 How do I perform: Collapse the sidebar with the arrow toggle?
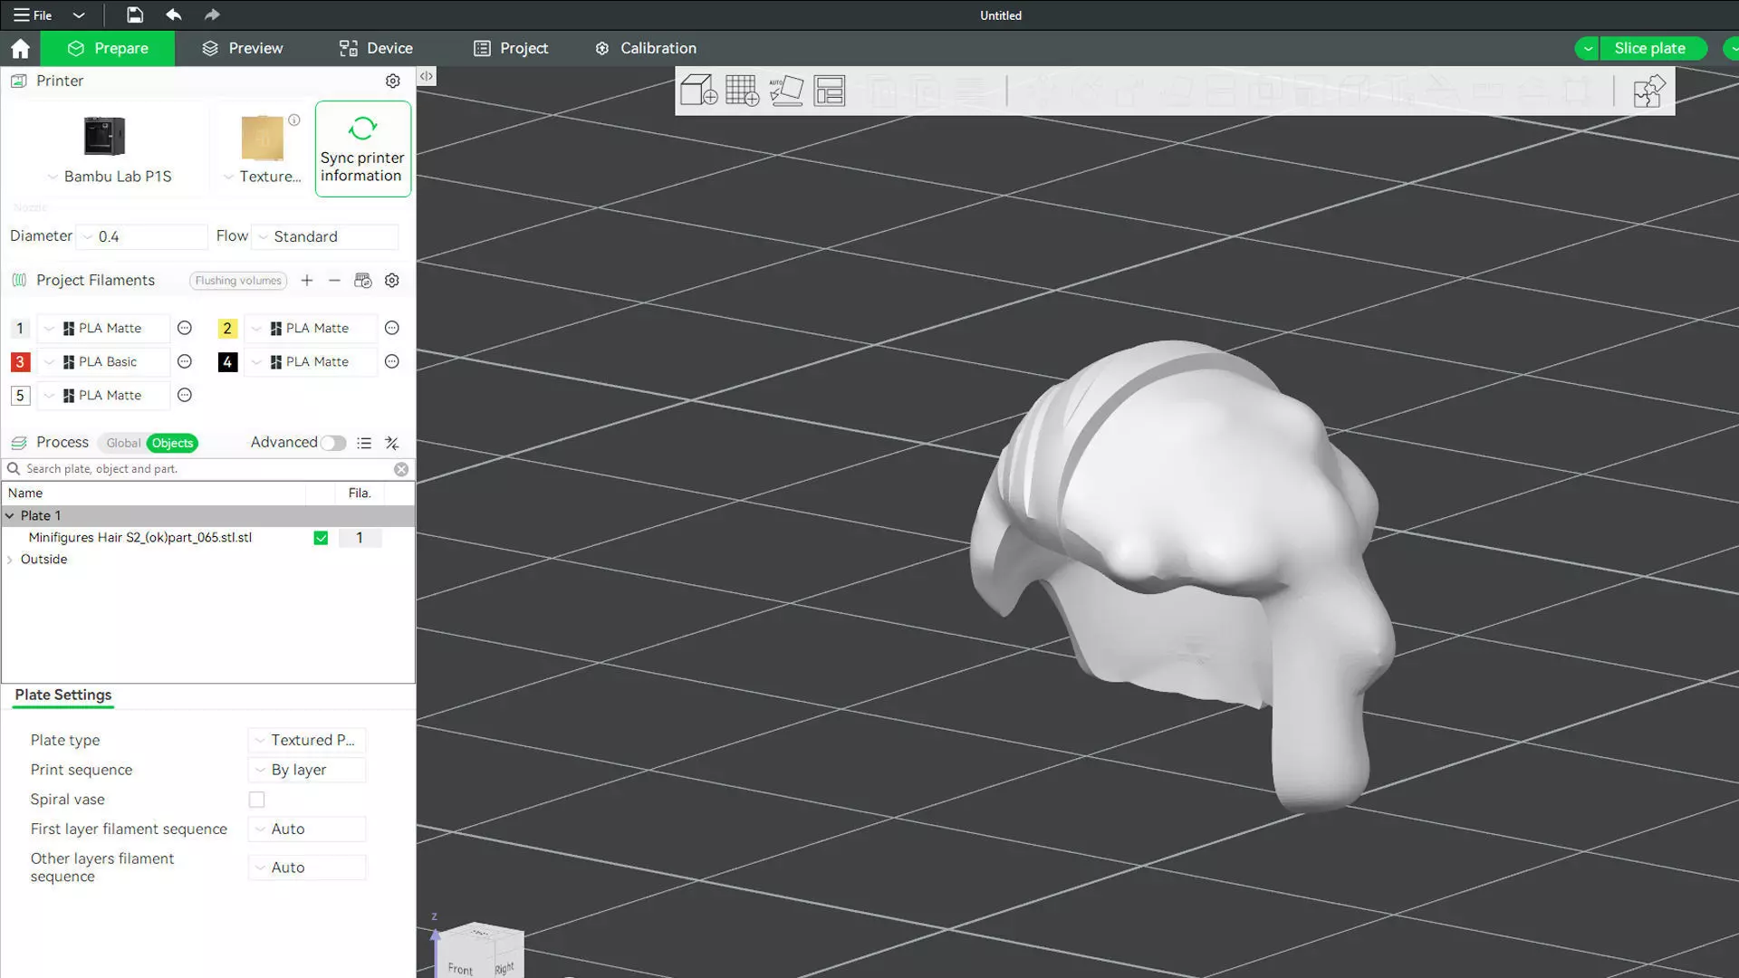tap(426, 76)
